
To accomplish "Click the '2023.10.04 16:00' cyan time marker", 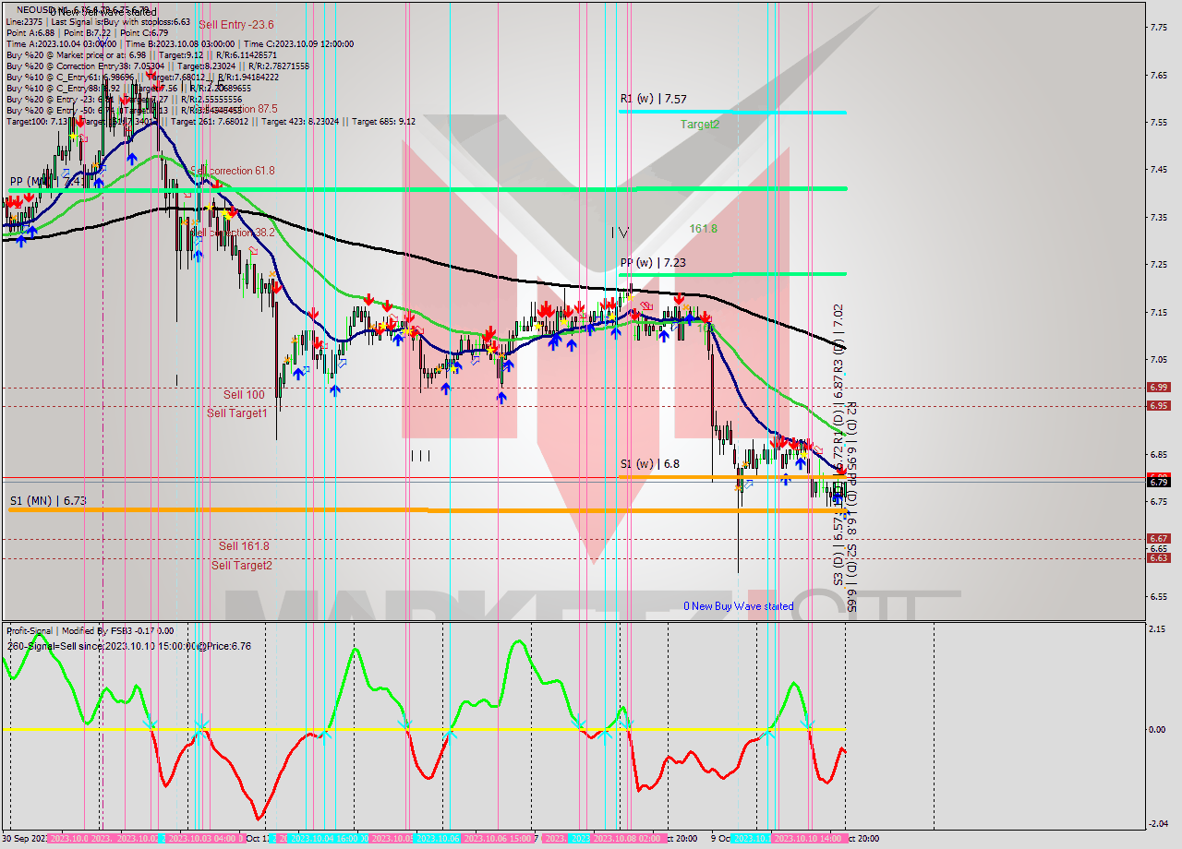I will tap(329, 839).
